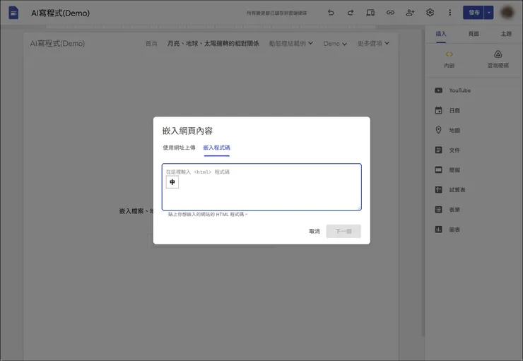
Task: Switch to the 頁面 tab
Action: click(474, 34)
